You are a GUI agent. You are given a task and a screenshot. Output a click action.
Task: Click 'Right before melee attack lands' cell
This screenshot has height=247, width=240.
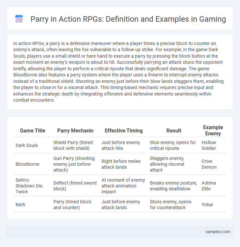124,164
